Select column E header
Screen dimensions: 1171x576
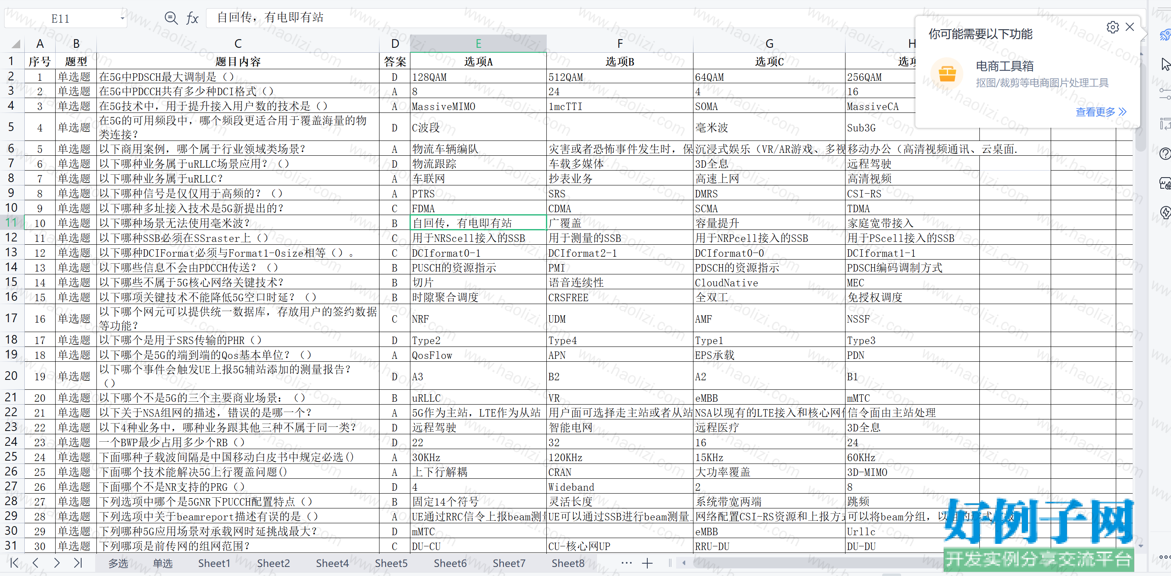(x=478, y=44)
